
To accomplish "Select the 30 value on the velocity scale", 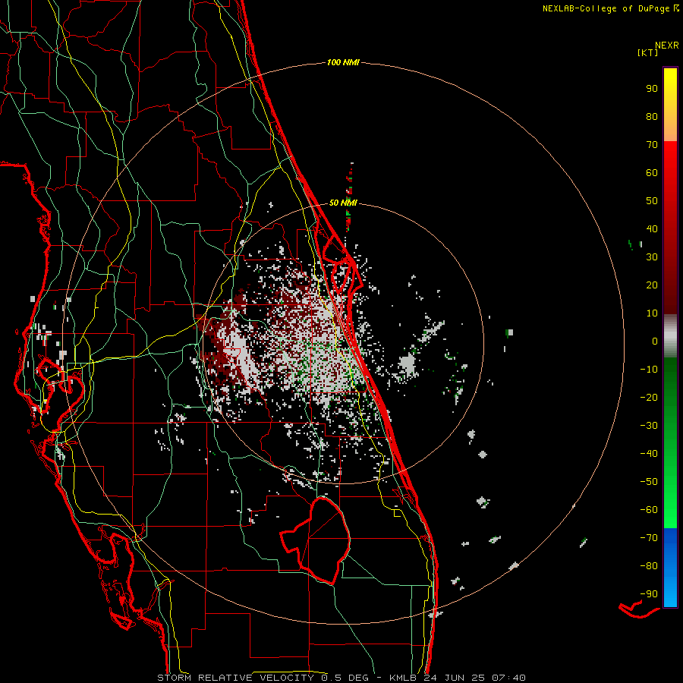I will 652,257.
